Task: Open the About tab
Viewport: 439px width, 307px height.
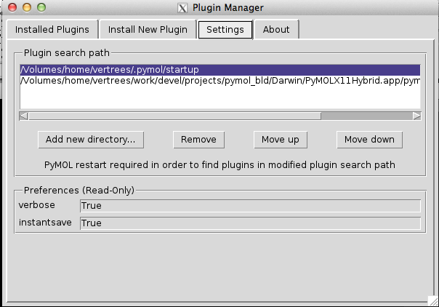Action: tap(276, 29)
